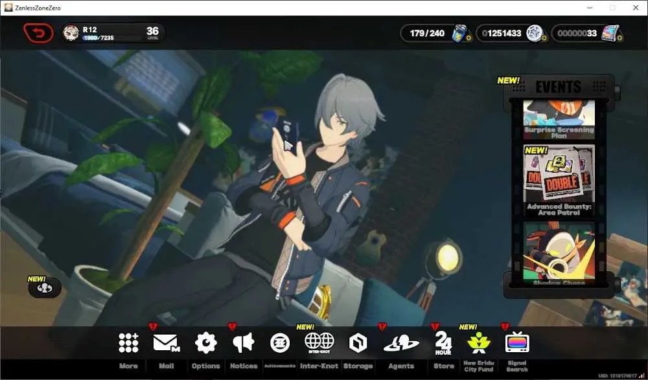Screen dimensions: 648x380
Task: Open the Mail envelope icon
Action: [x=166, y=343]
